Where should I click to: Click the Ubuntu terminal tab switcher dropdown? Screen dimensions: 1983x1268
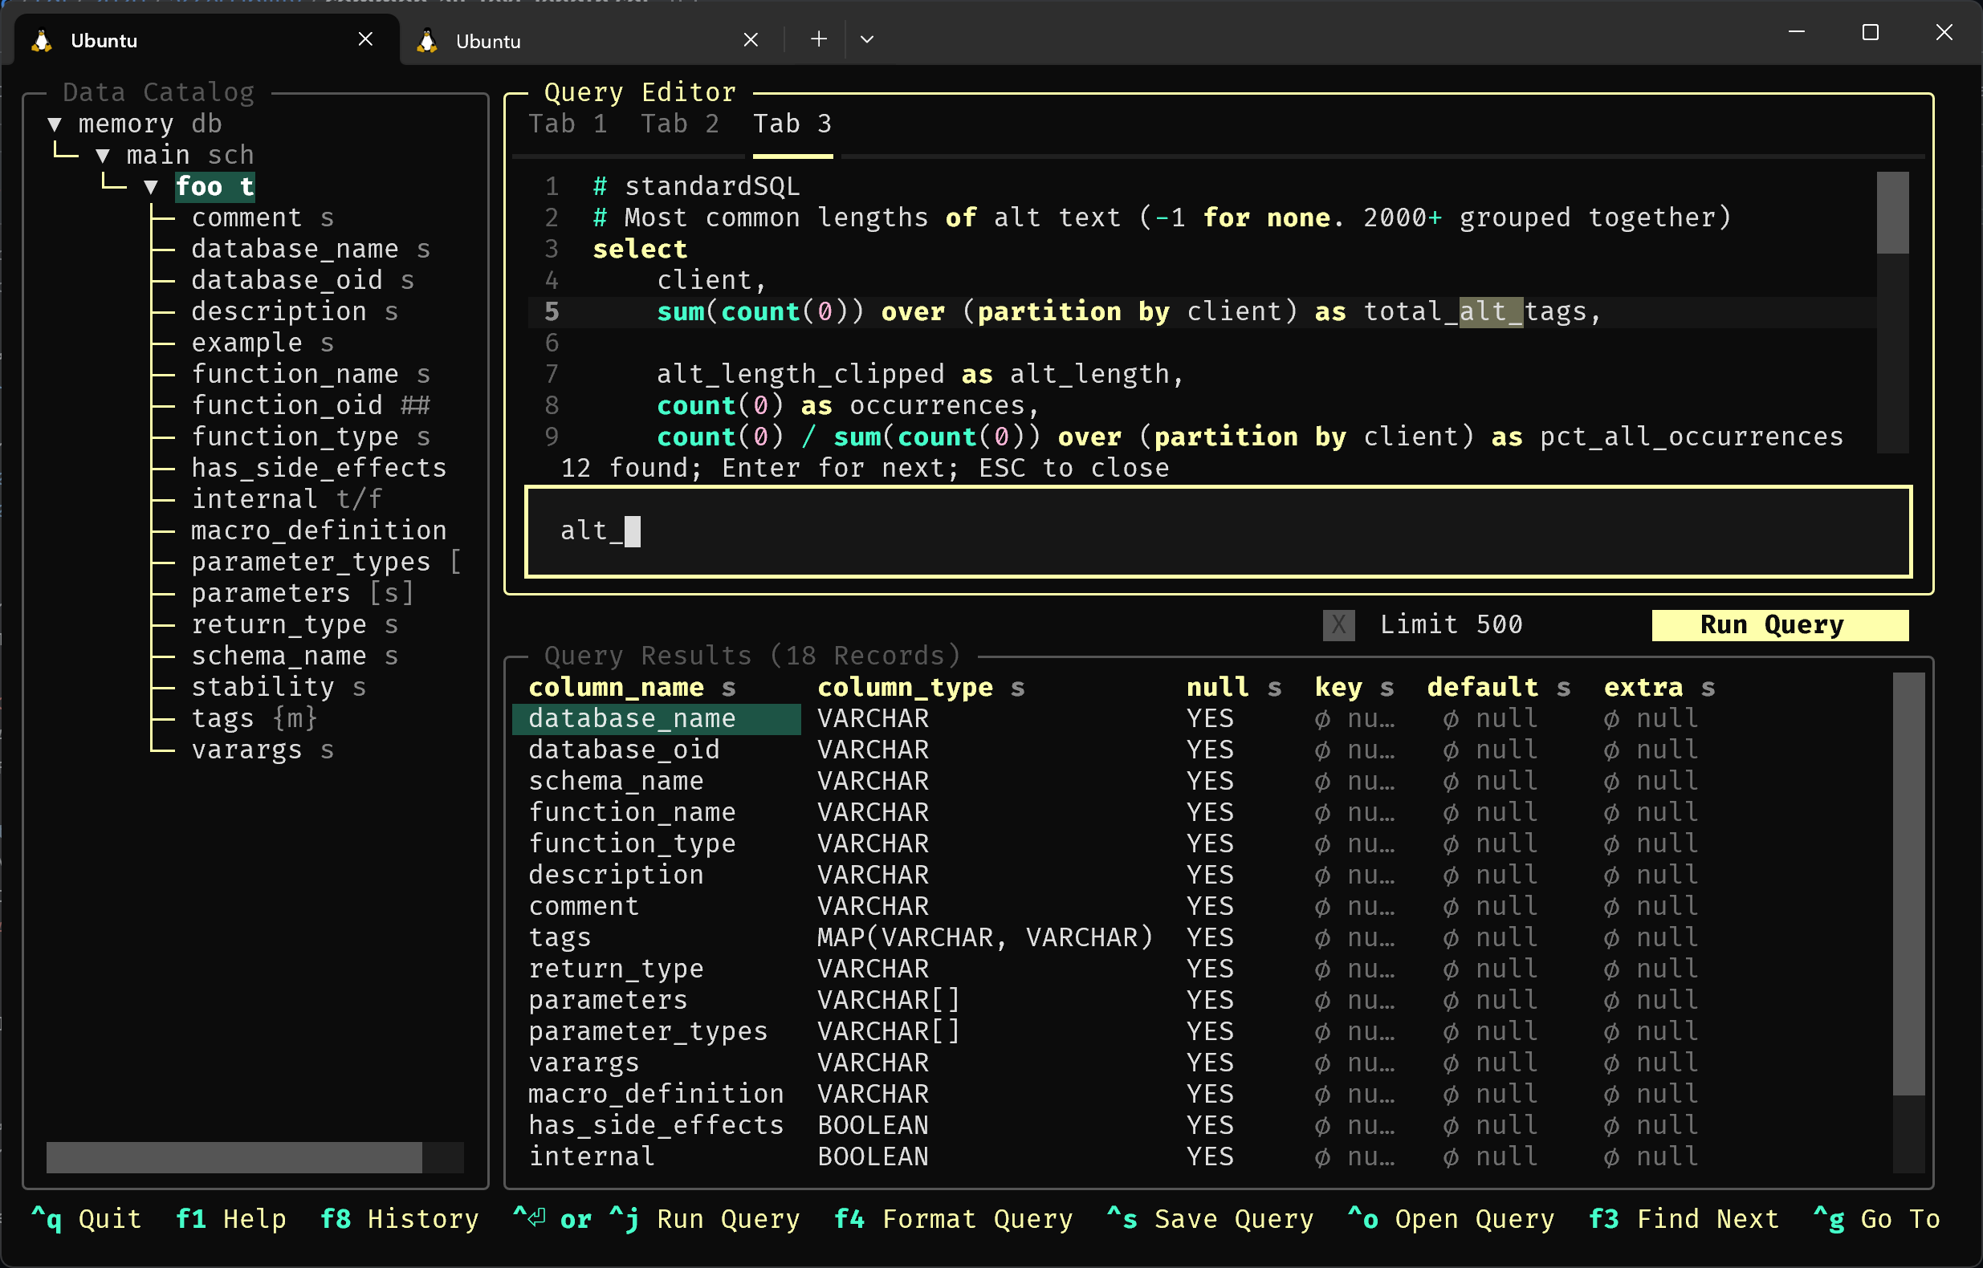[x=867, y=40]
